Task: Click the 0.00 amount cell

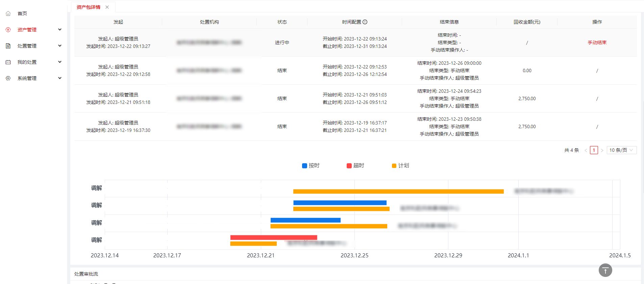Action: click(x=527, y=70)
